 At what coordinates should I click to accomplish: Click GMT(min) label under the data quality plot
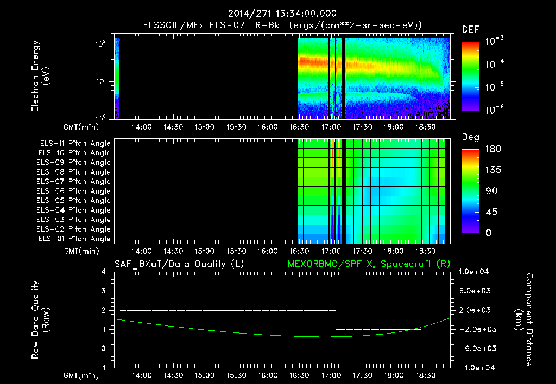(81, 375)
